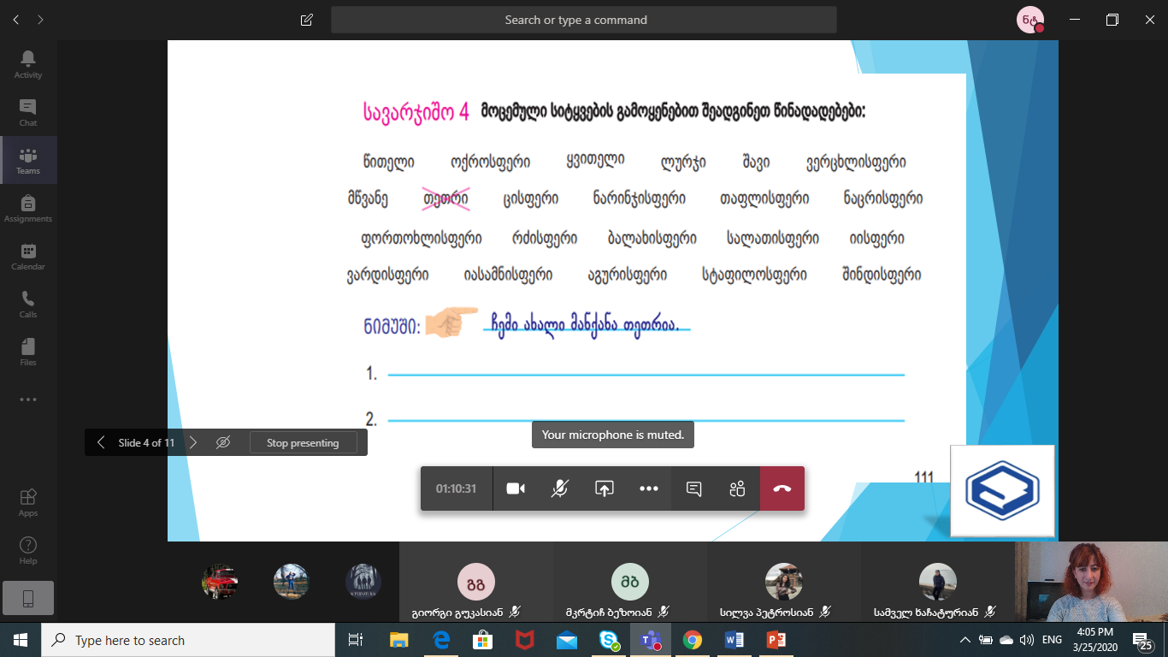Show hidden system tray icons
This screenshot has width=1168, height=657.
[x=965, y=640]
